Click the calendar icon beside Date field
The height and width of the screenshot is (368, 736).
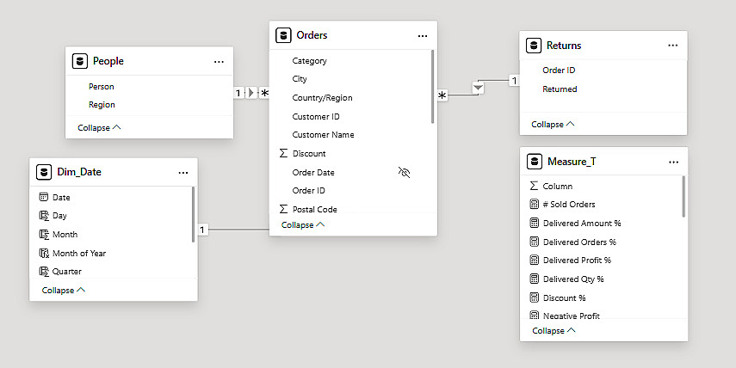(x=43, y=197)
